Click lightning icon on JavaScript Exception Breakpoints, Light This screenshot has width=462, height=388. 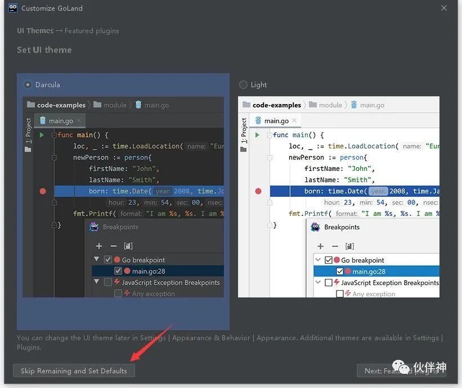click(337, 282)
